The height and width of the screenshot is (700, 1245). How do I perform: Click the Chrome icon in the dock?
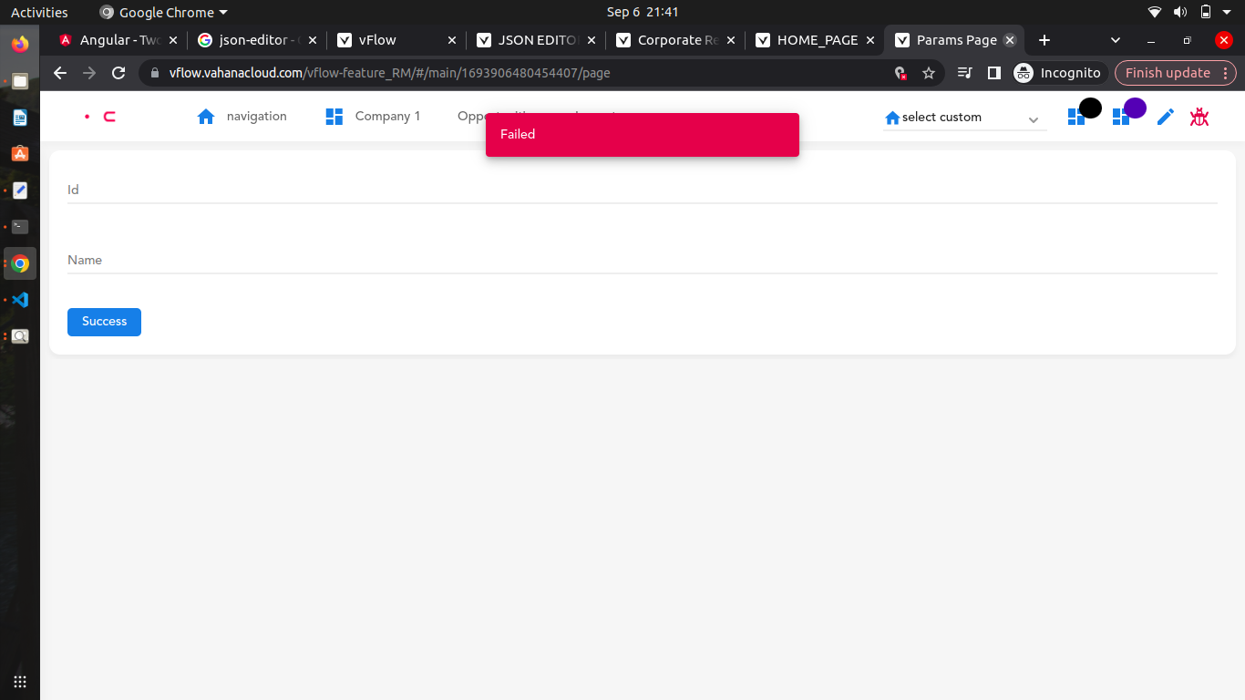point(20,263)
